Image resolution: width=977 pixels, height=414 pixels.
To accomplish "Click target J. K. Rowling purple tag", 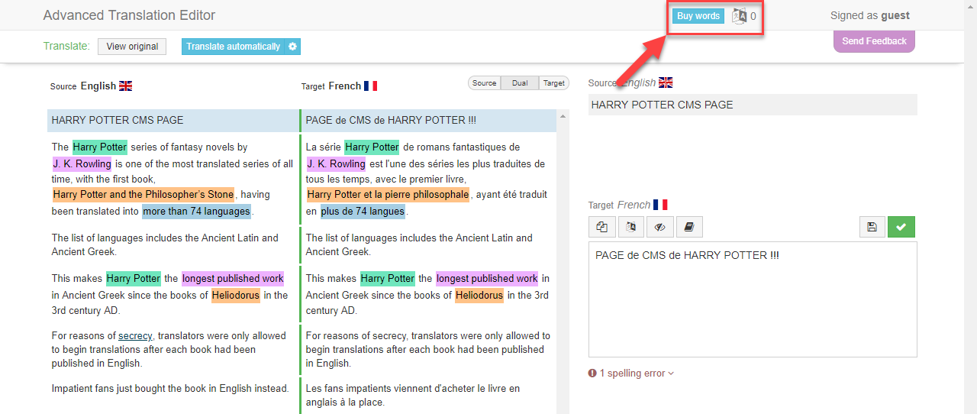I will click(337, 163).
